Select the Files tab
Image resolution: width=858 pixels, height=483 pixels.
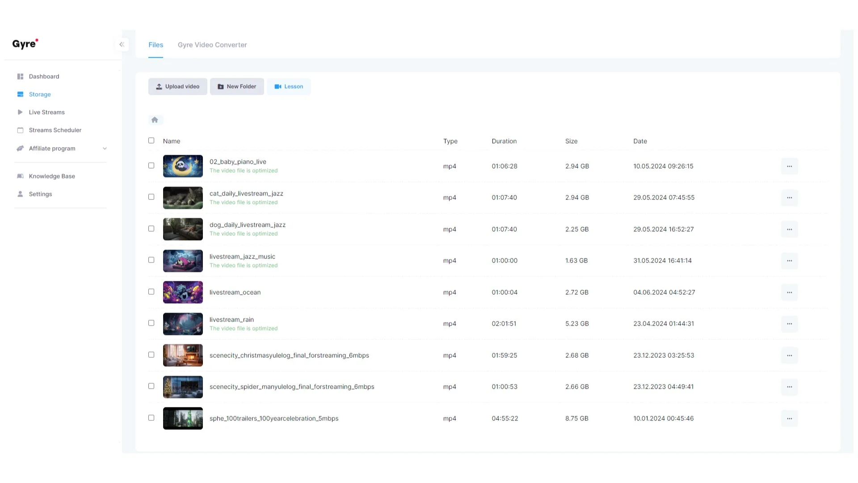pos(156,45)
